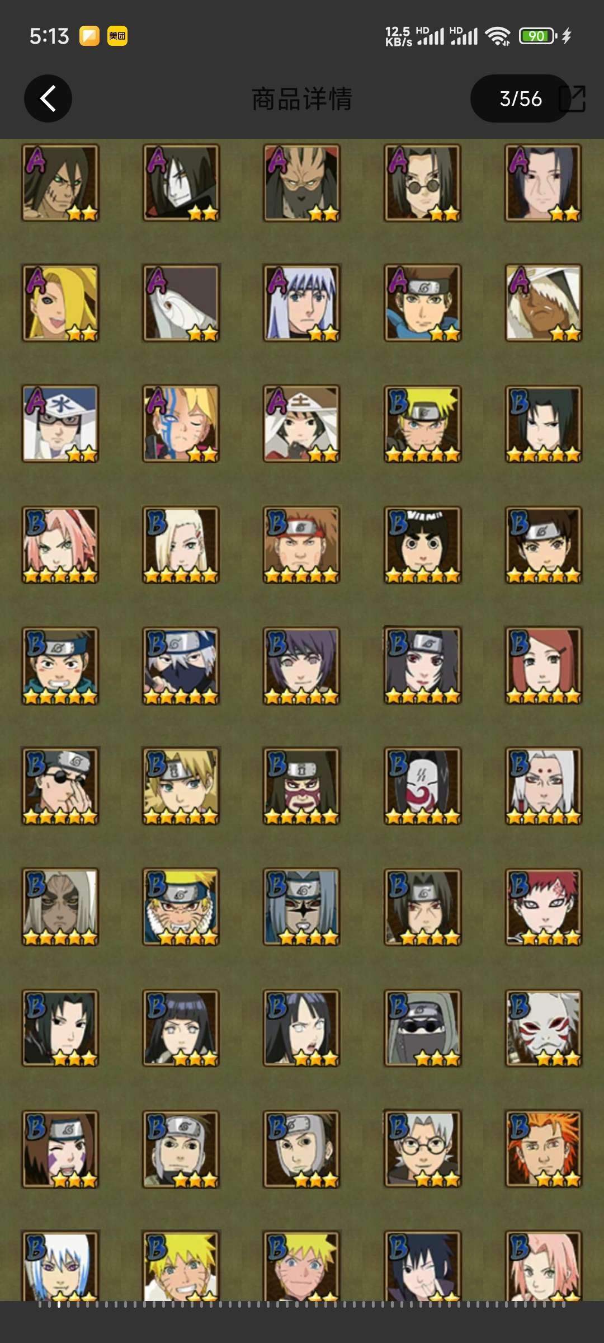The width and height of the screenshot is (604, 1343).
Task: Choose the pink-haired Sakura five-star B-rank portrait
Action: pyautogui.click(x=60, y=544)
